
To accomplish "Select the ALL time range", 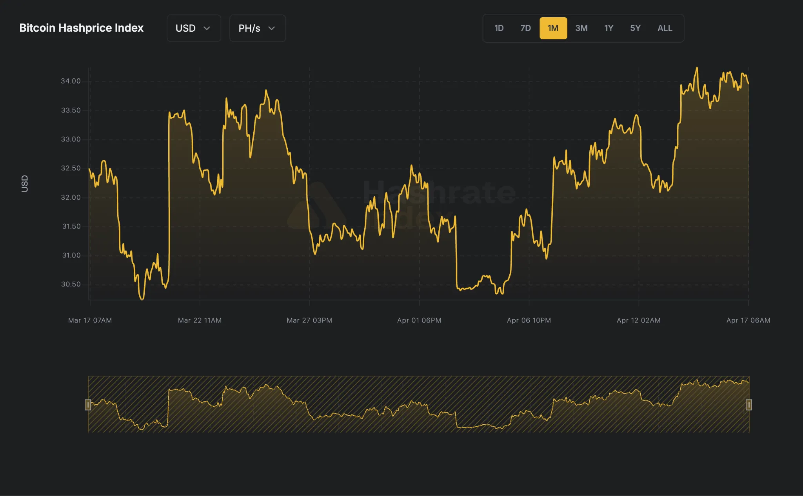I will (x=664, y=28).
